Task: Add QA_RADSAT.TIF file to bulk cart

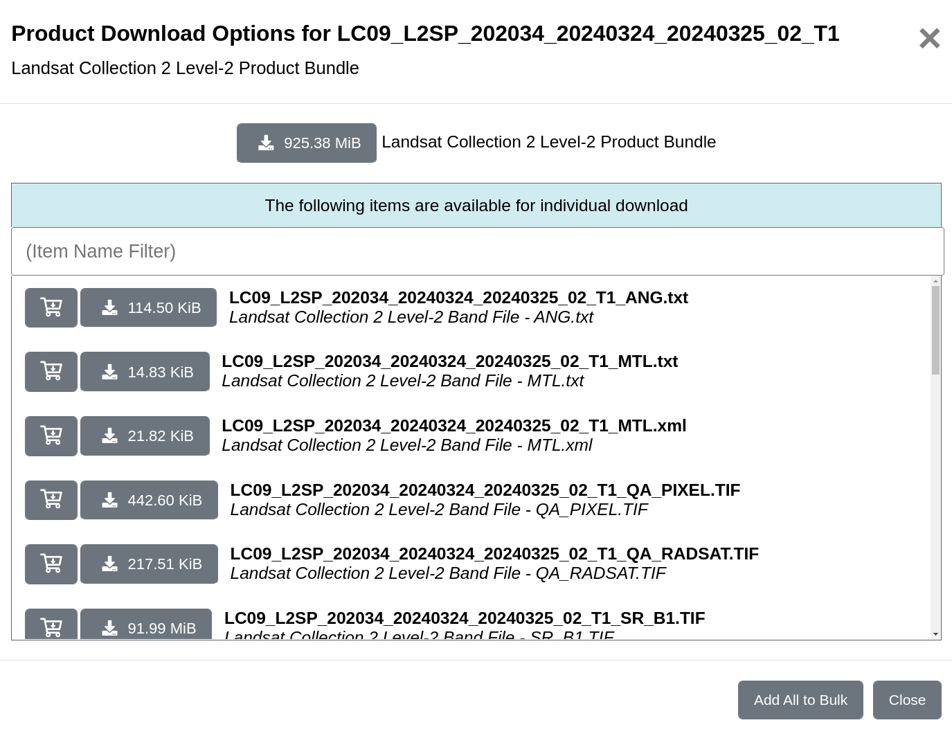Action: point(51,564)
